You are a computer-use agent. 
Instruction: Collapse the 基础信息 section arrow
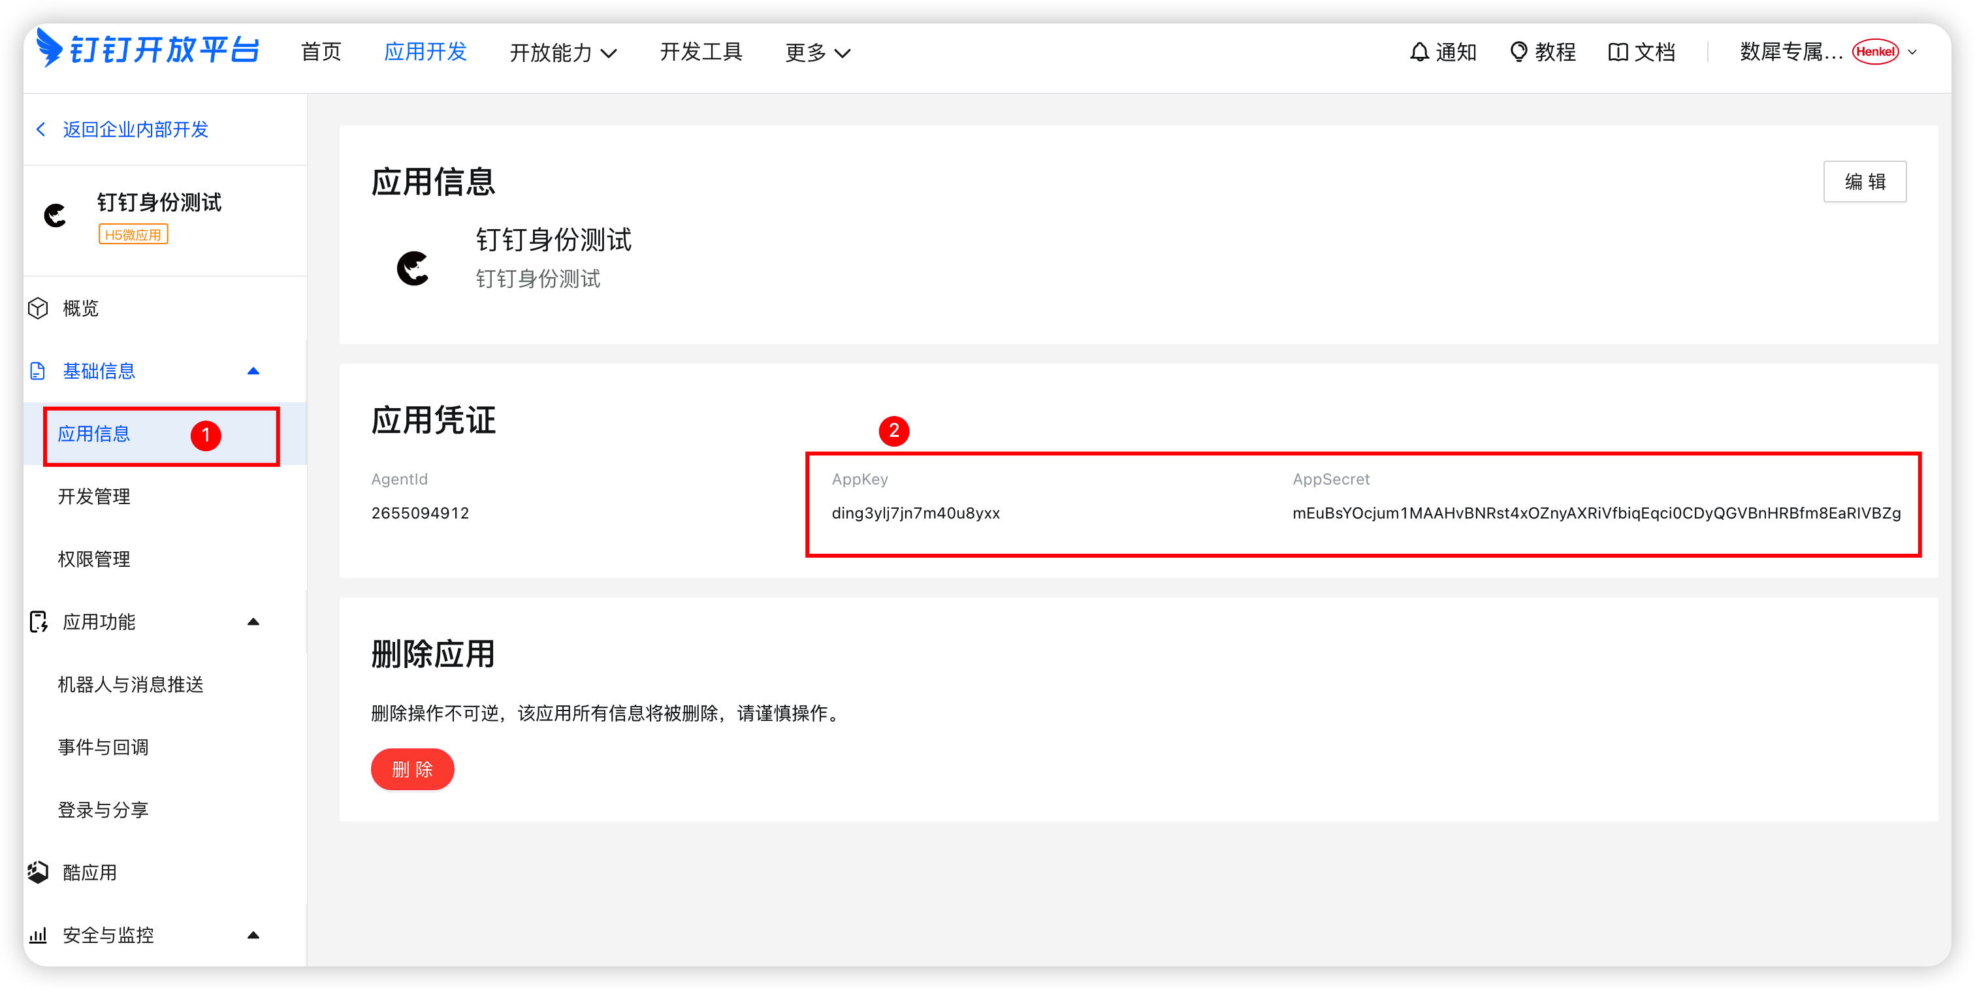click(254, 371)
